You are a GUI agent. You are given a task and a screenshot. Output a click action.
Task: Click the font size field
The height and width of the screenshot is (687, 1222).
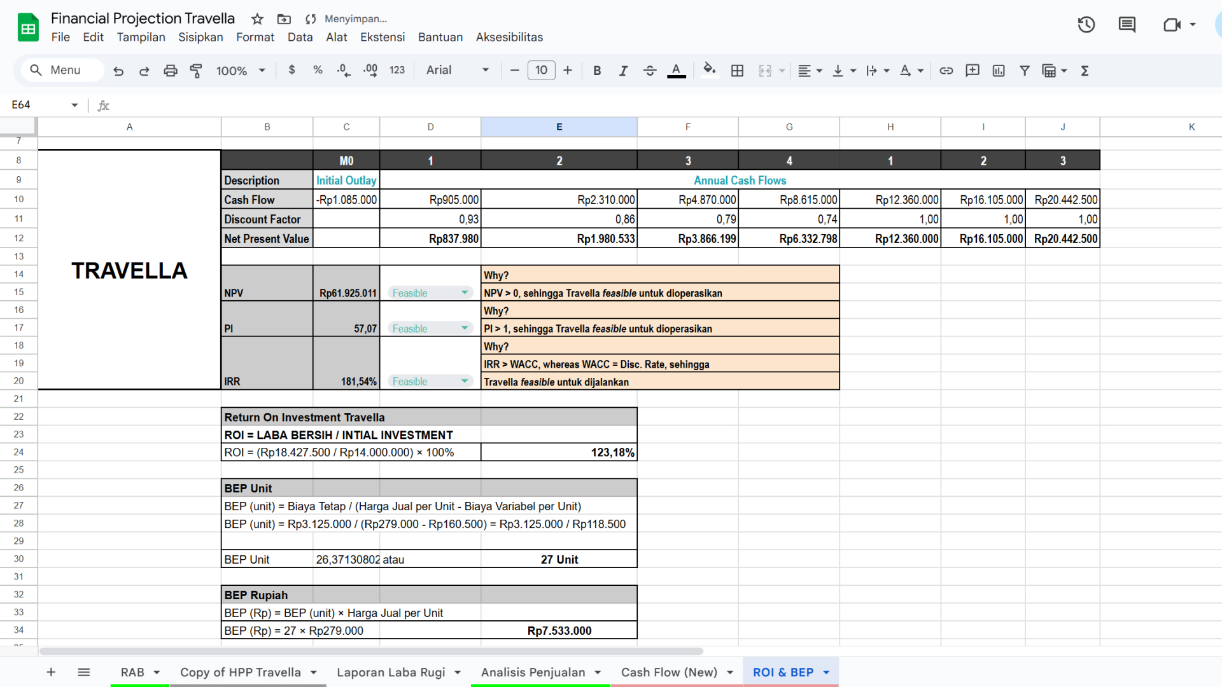(541, 70)
